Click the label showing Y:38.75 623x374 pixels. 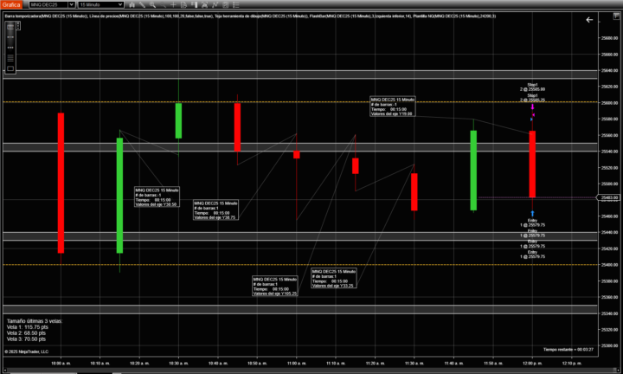point(215,210)
